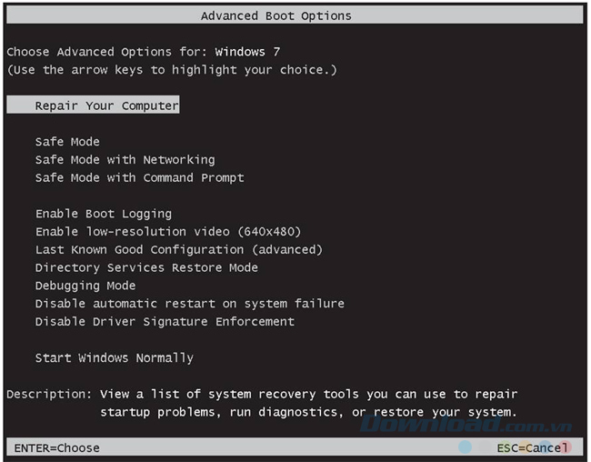The image size is (591, 462).
Task: Choose the plain Safe Mode entry
Action: pos(67,142)
